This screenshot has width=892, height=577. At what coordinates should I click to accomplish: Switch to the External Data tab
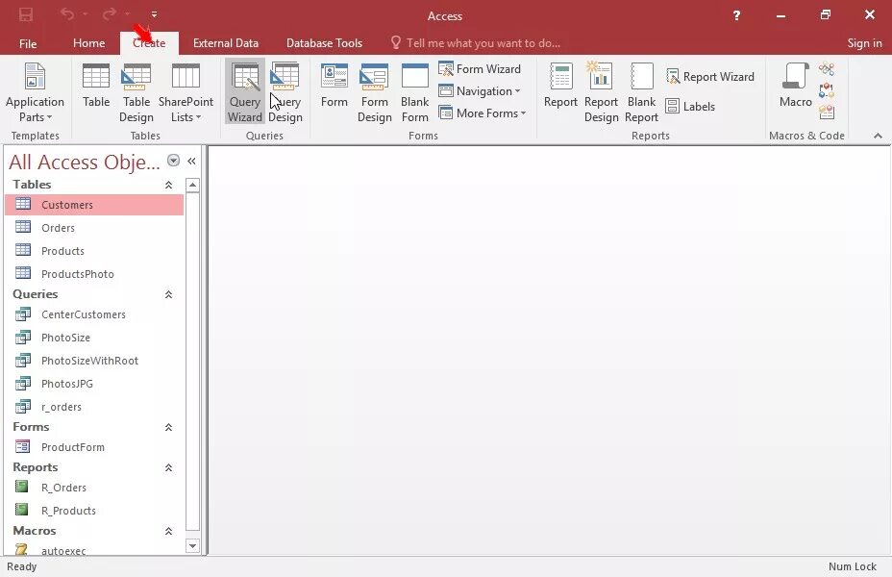225,43
